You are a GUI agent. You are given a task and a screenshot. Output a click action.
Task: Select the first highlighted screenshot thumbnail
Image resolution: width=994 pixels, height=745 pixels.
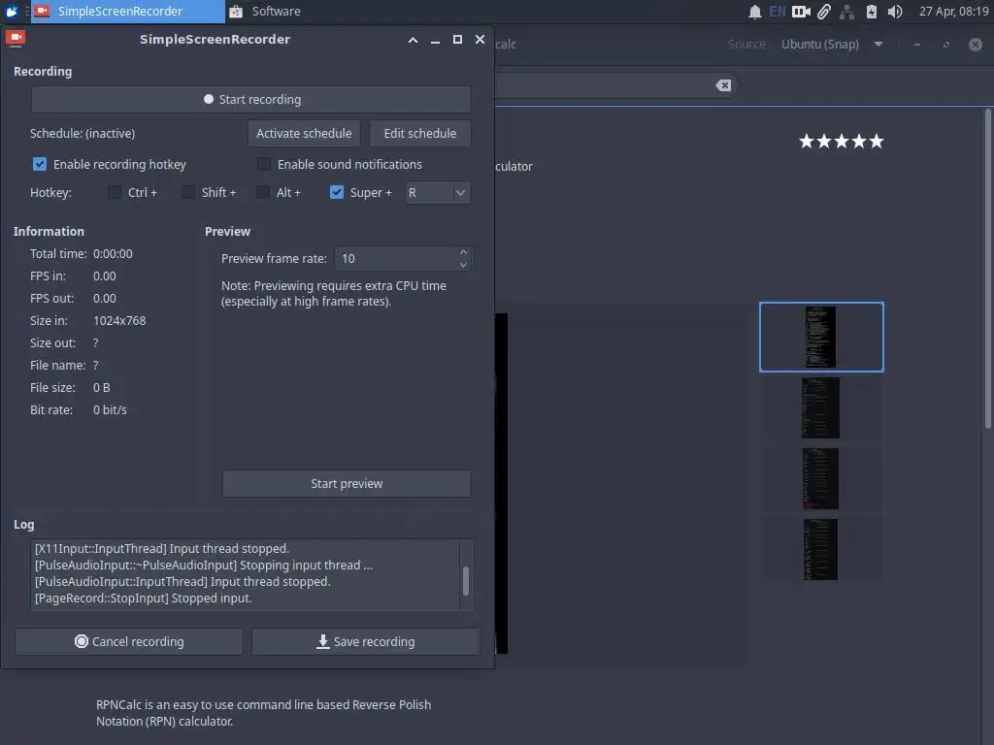point(821,337)
